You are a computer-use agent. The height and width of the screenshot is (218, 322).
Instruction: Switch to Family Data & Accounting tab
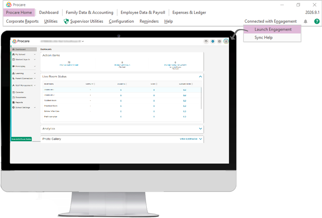coord(90,12)
